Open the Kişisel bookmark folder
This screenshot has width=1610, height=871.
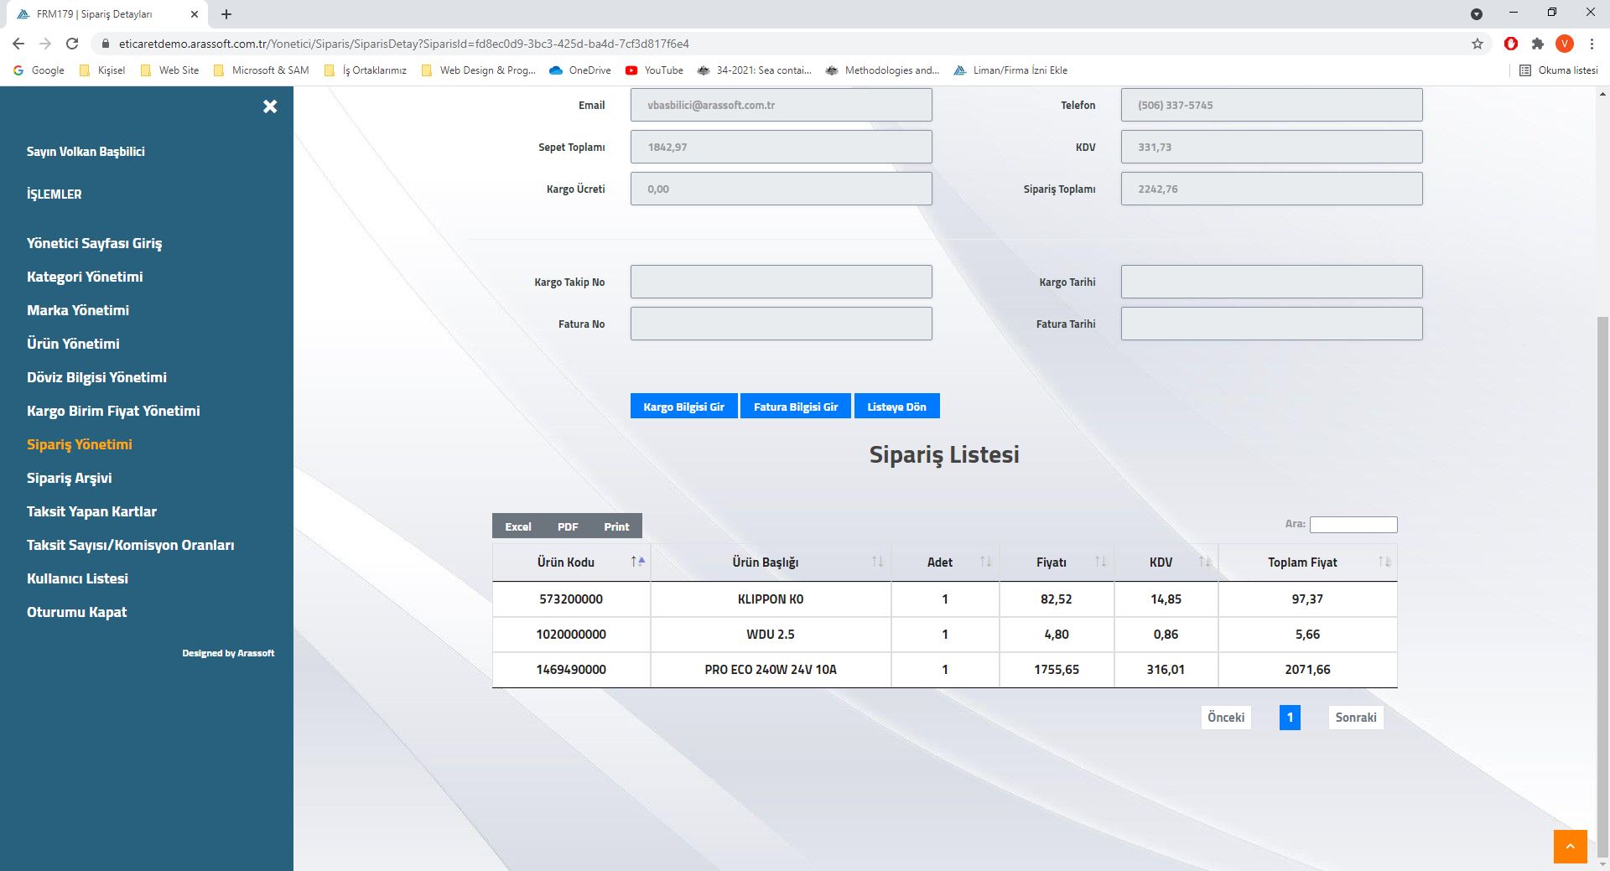tap(102, 70)
